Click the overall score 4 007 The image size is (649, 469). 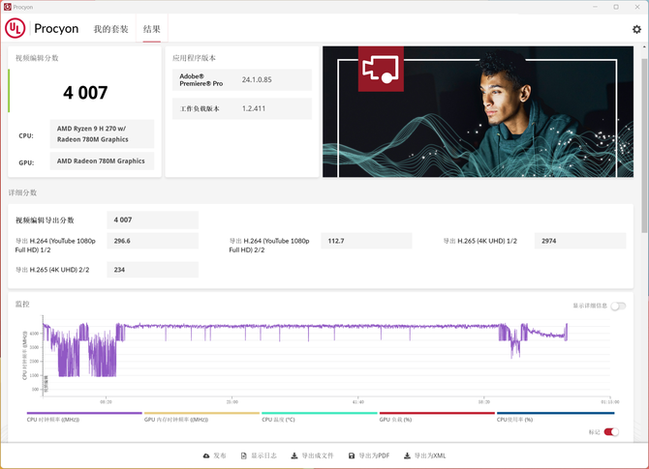85,93
